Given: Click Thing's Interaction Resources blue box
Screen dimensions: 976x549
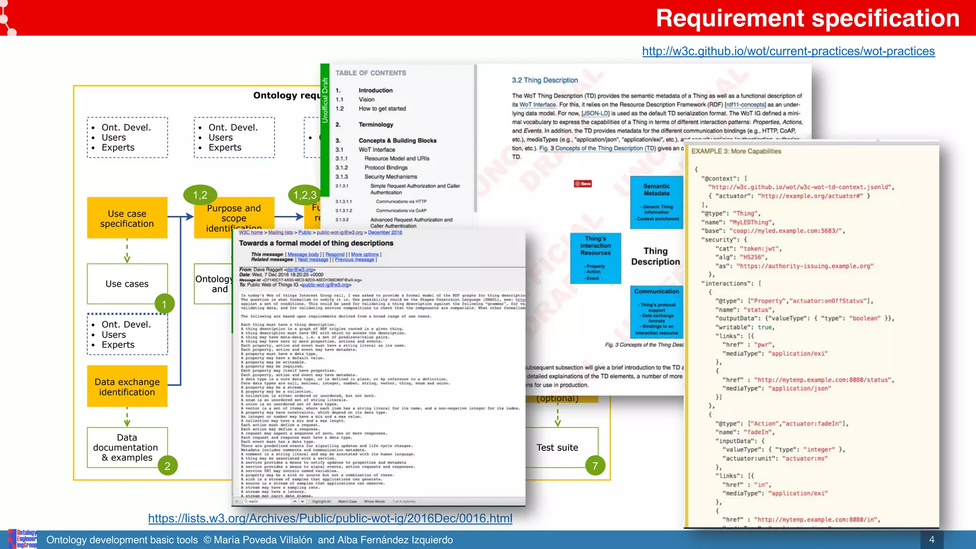Looking at the screenshot, I should click(x=596, y=258).
